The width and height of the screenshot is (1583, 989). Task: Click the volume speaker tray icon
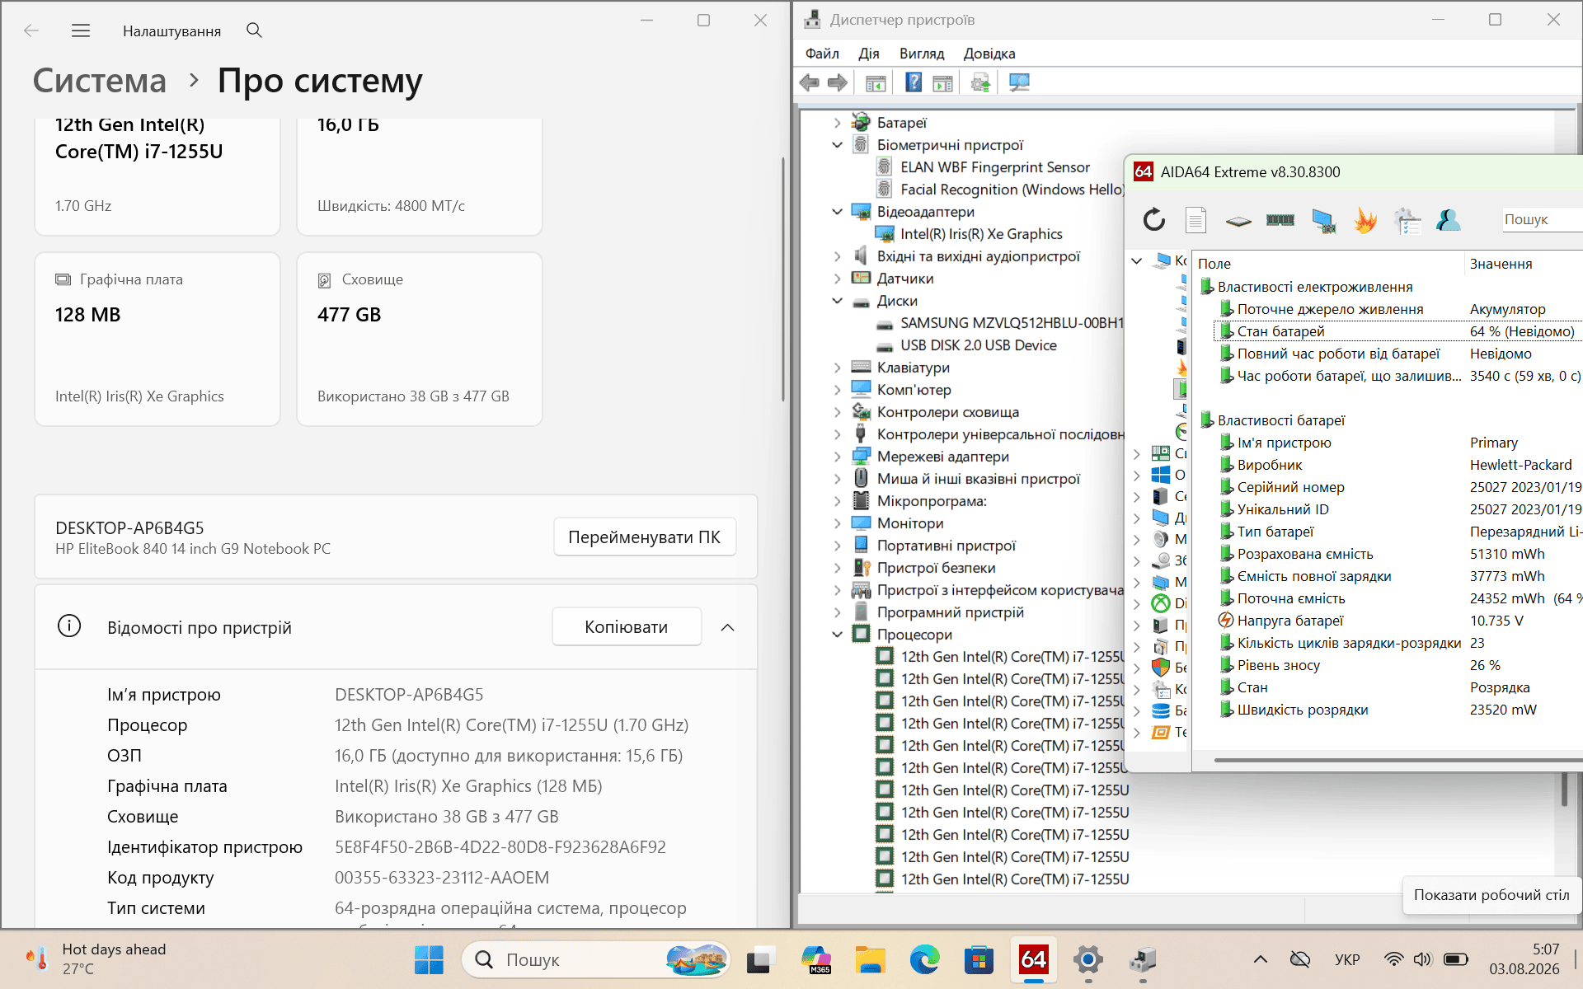(x=1422, y=959)
